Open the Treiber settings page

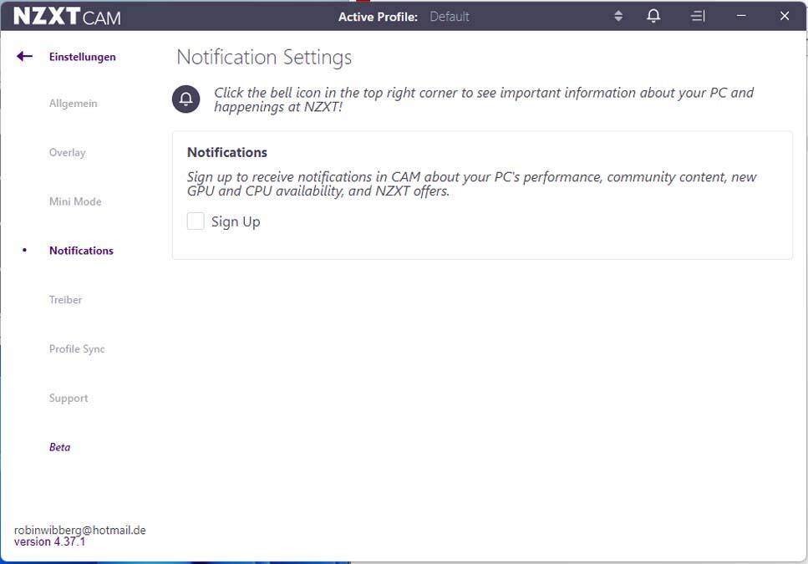pos(65,300)
